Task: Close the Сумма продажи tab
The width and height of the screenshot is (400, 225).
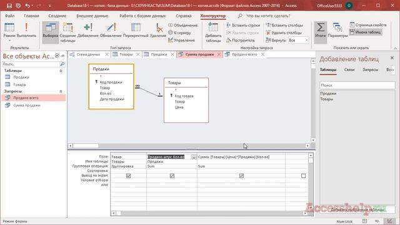Action: tap(219, 54)
